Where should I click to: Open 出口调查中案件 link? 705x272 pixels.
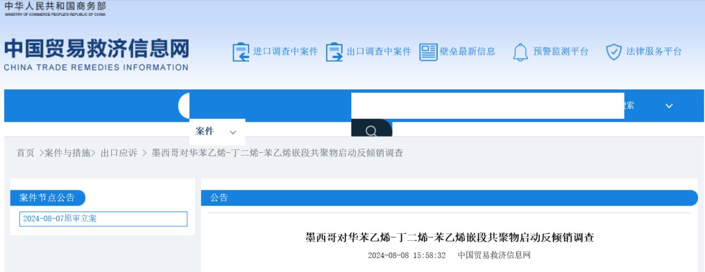[379, 52]
